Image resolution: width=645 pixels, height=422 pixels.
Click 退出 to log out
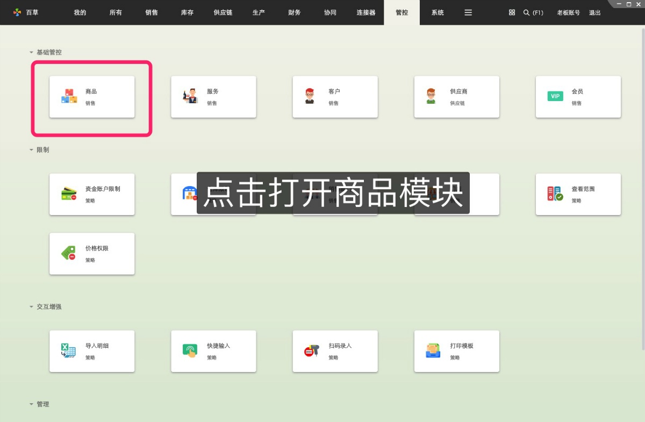[595, 12]
